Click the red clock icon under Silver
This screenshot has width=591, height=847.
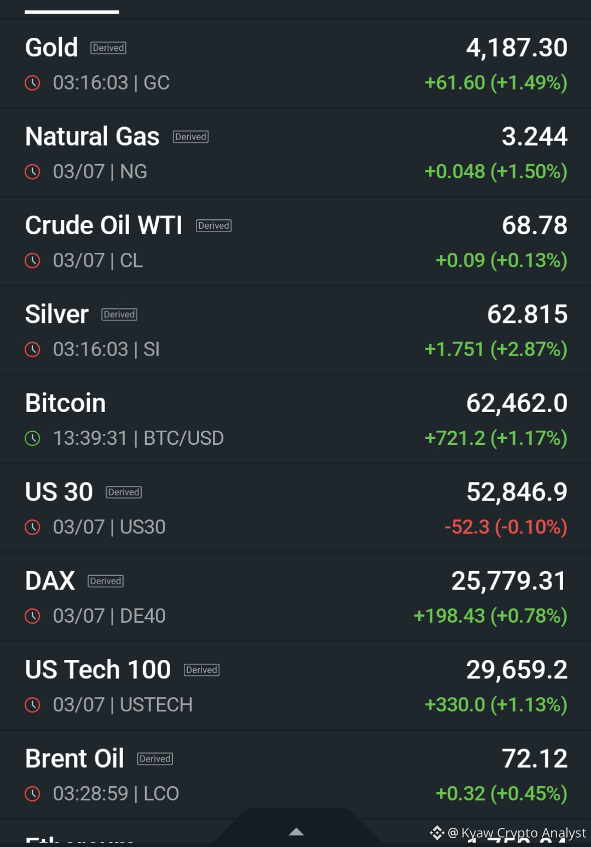(33, 350)
